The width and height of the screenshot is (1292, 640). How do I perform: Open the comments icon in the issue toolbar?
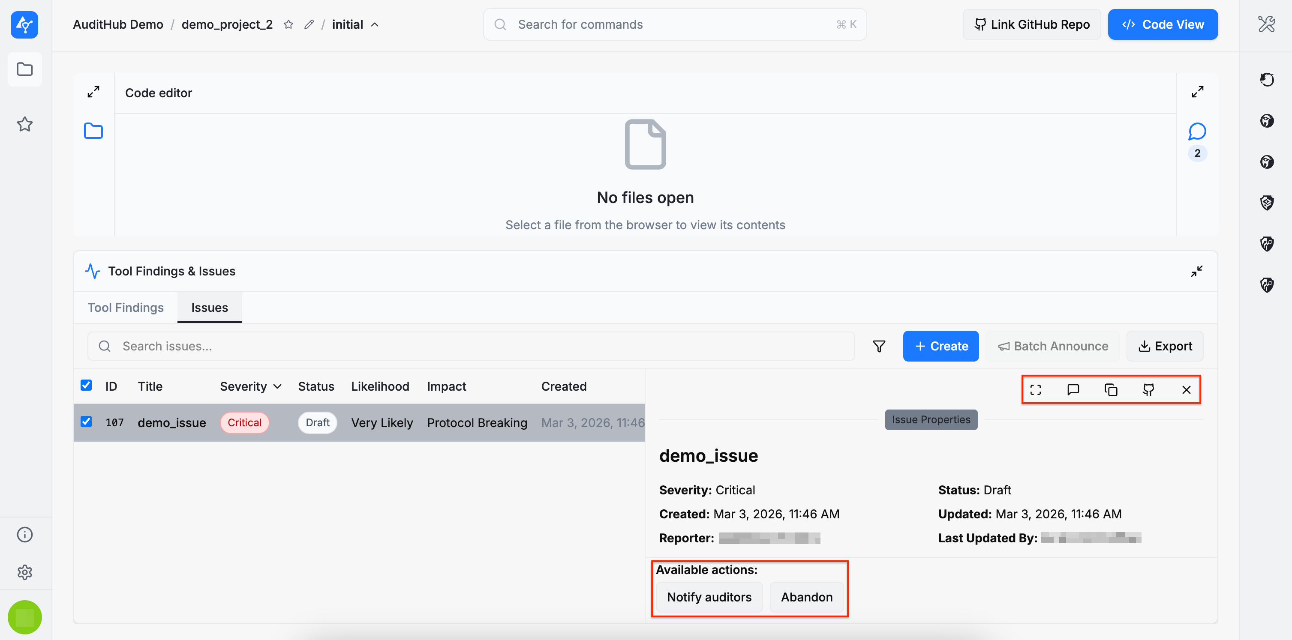click(x=1073, y=389)
